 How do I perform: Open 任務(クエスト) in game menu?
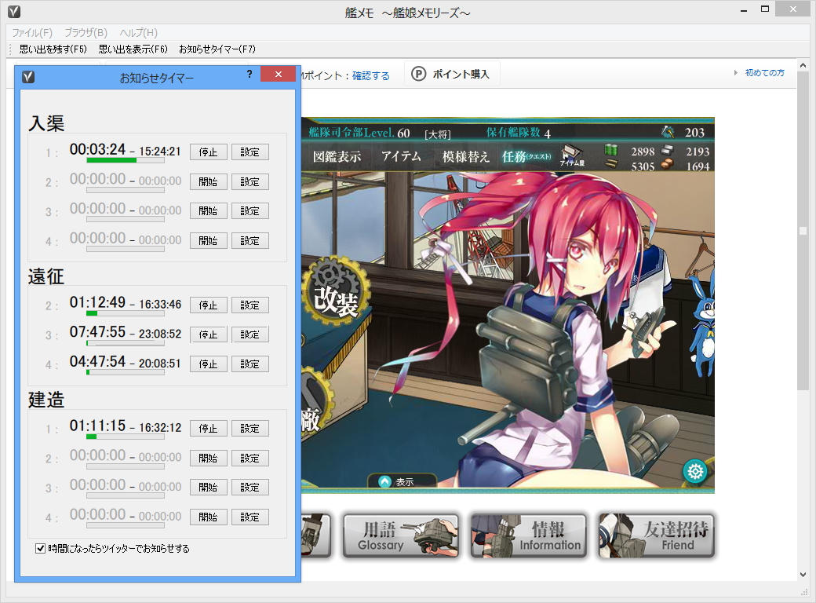[526, 156]
